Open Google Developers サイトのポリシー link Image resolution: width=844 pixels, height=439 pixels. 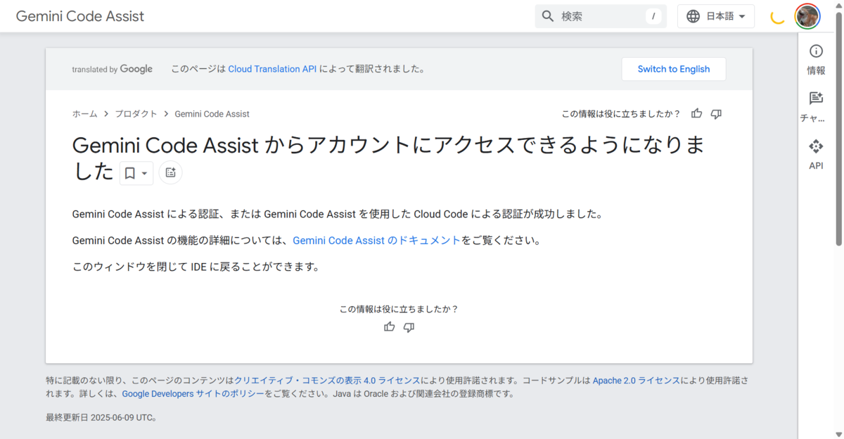[x=193, y=394]
